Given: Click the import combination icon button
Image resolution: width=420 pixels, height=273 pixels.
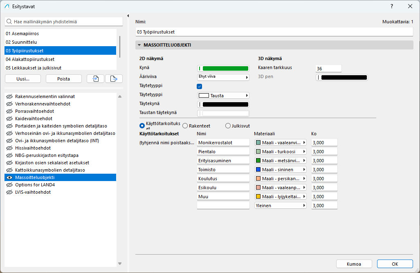Looking at the screenshot, I should (95, 79).
